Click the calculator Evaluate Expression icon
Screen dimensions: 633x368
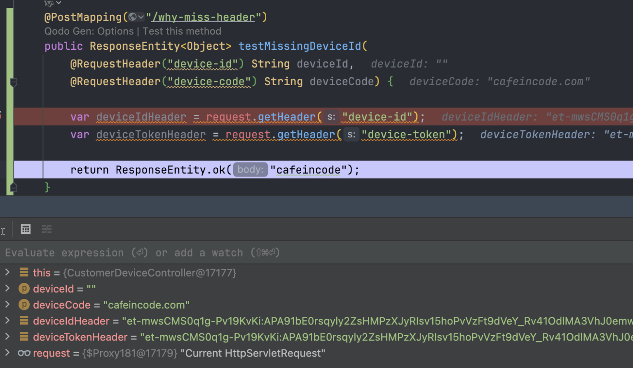26,229
